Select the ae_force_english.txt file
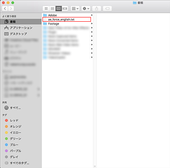170x168 pixels. pos(67,20)
